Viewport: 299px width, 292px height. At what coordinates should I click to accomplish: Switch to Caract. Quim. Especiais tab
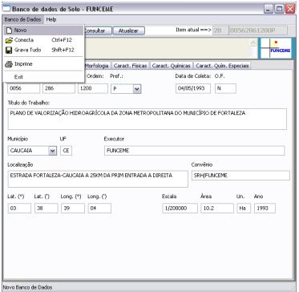222,66
